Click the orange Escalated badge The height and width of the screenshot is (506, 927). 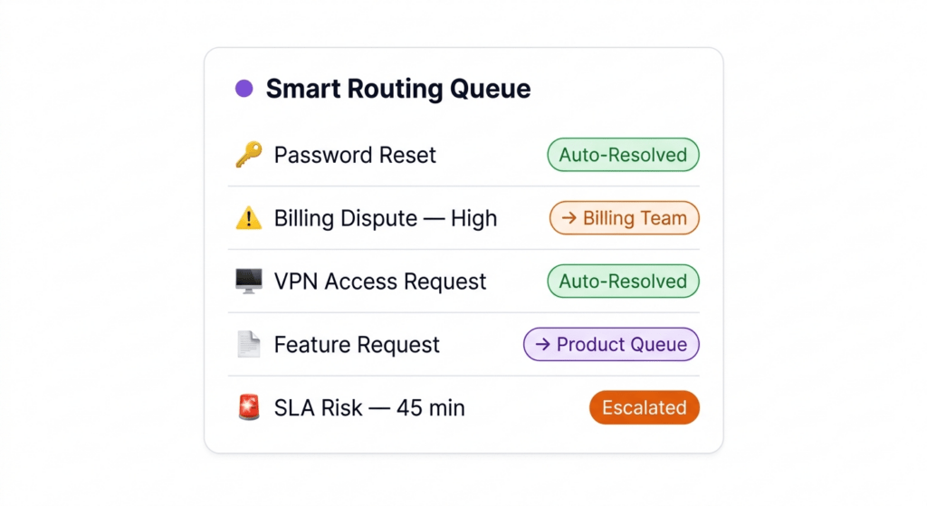point(644,408)
